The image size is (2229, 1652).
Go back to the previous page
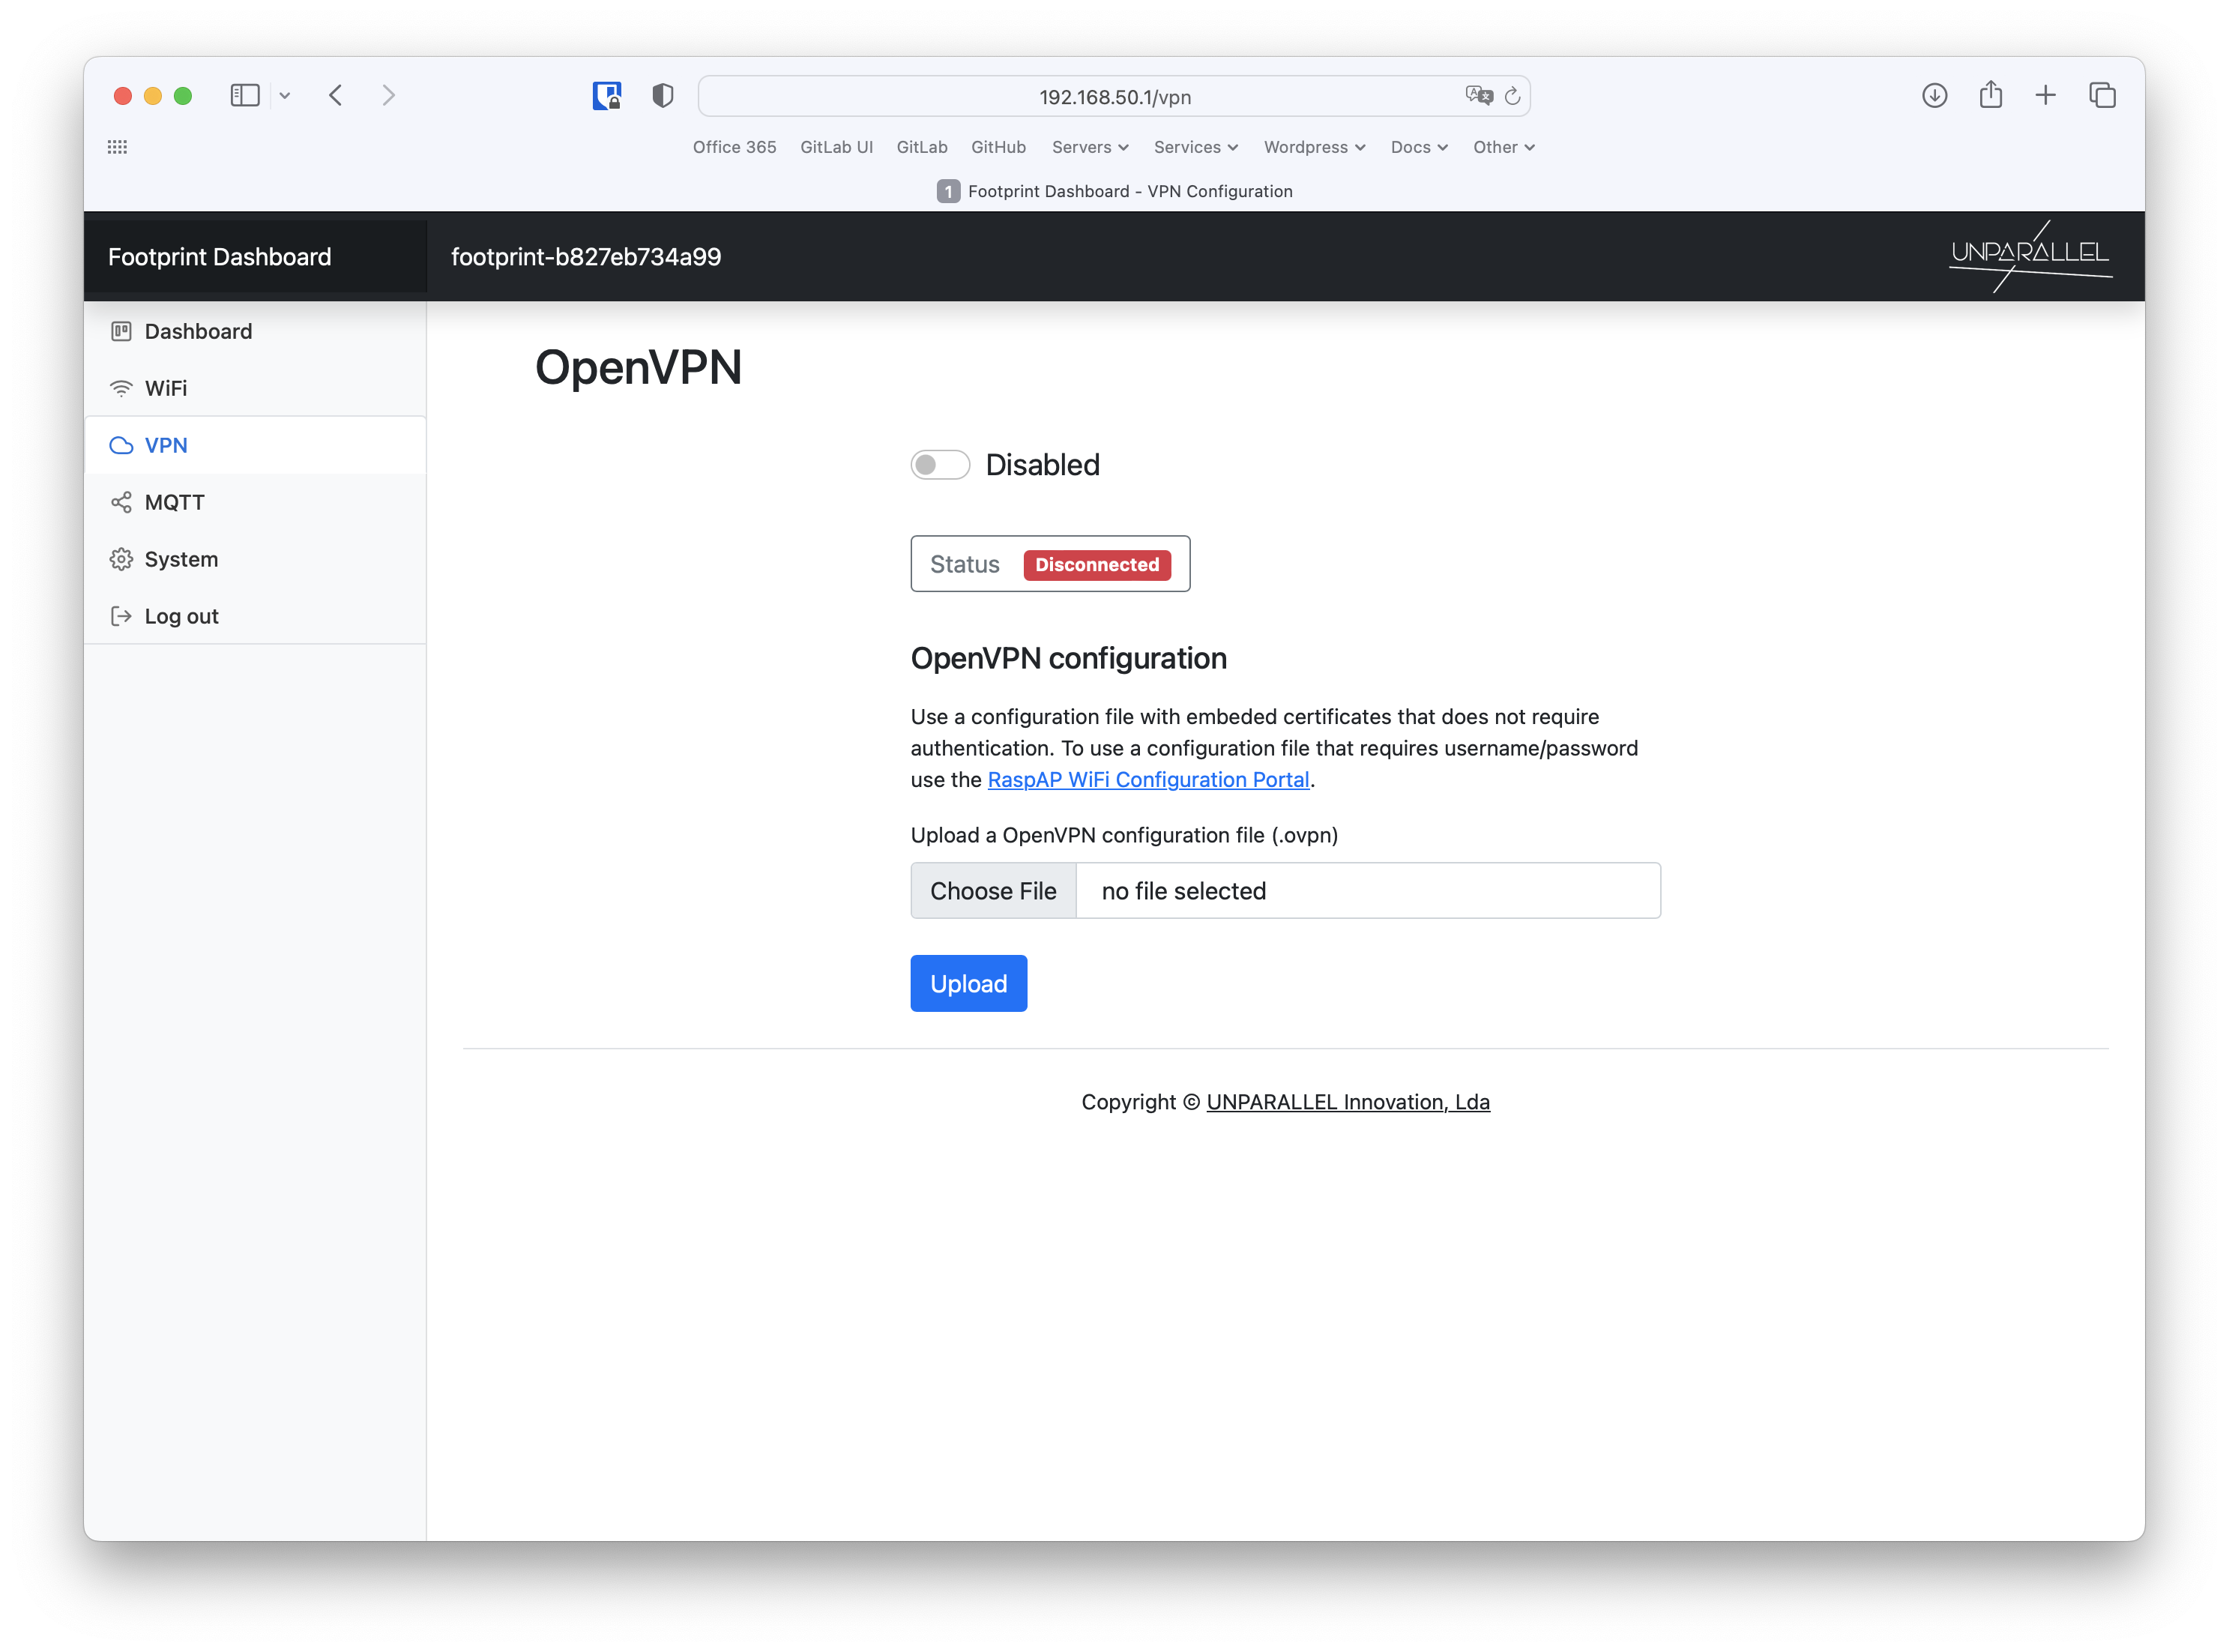336,96
